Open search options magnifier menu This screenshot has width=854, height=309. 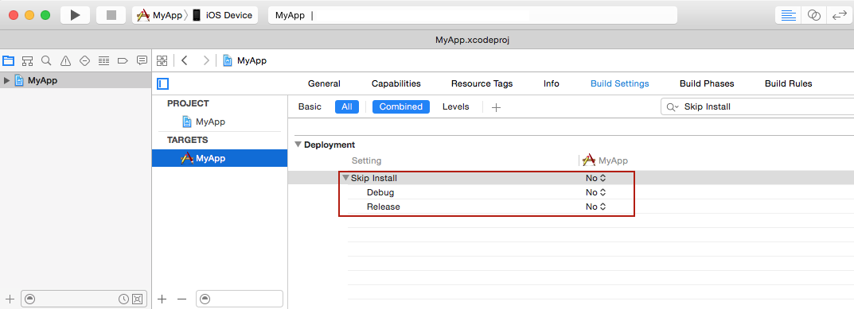click(x=672, y=106)
